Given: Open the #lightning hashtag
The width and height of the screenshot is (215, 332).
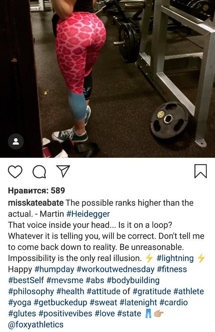Looking at the screenshot, I should coord(175,258).
